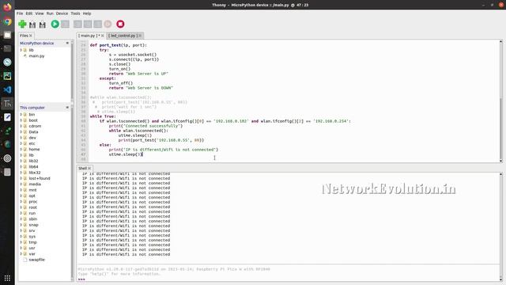Expand the bin folder
Viewport: 506px width, 285px height.
21,114
